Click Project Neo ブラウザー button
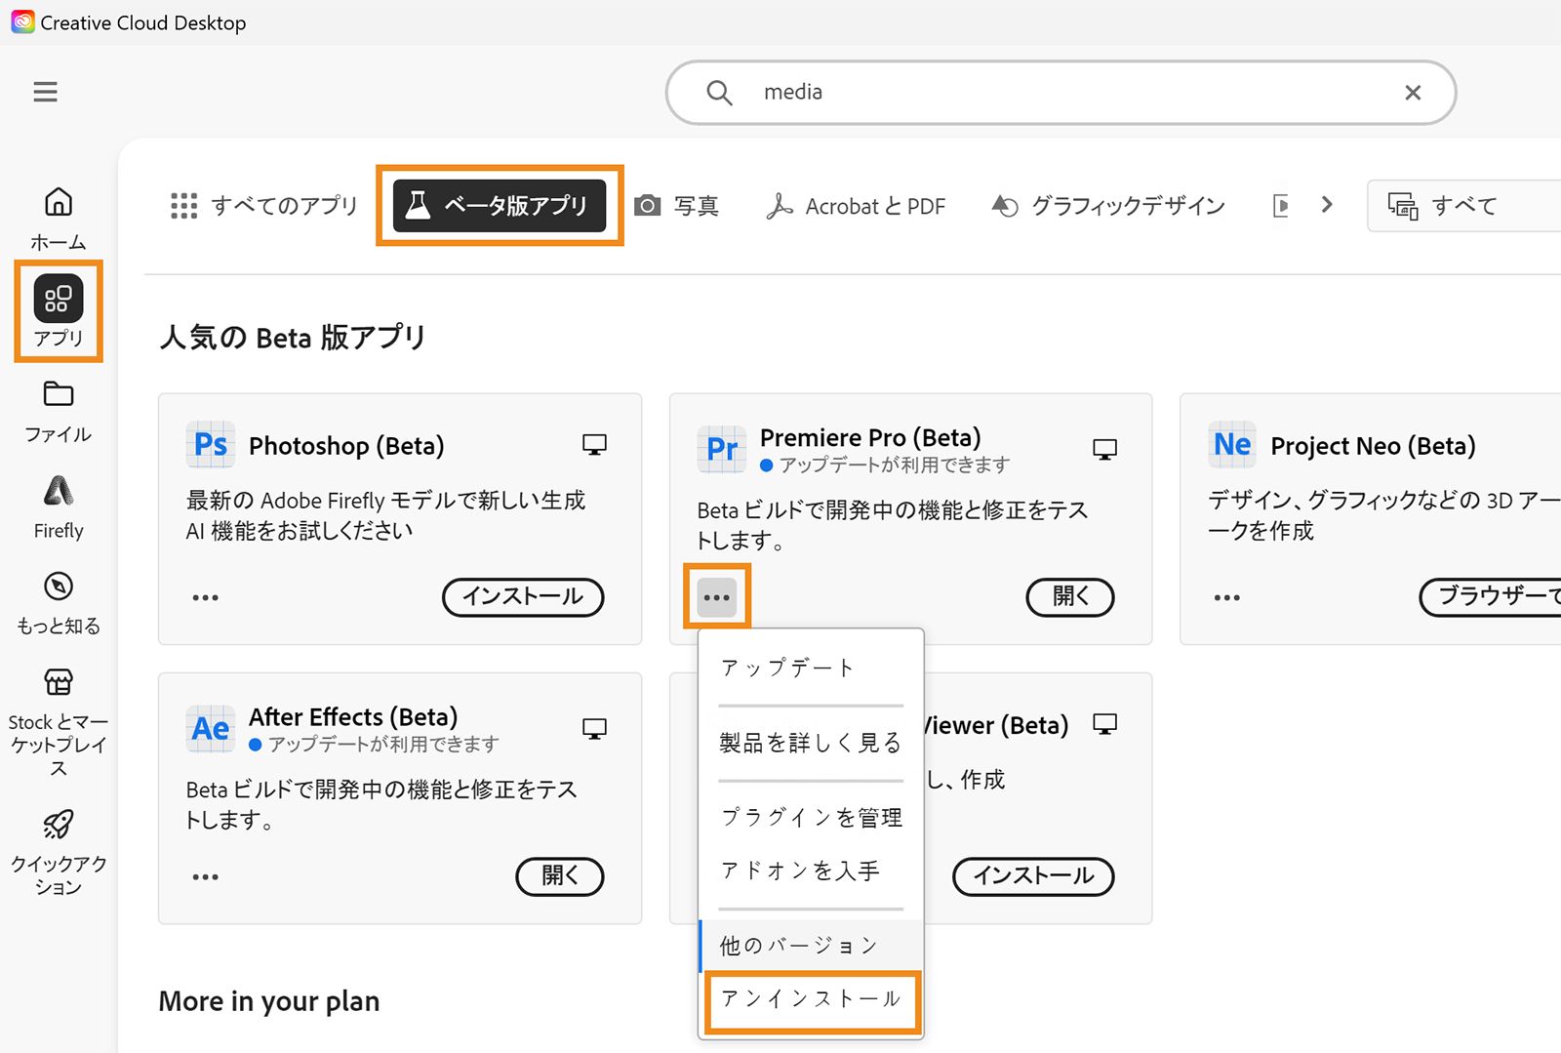 [x=1491, y=597]
